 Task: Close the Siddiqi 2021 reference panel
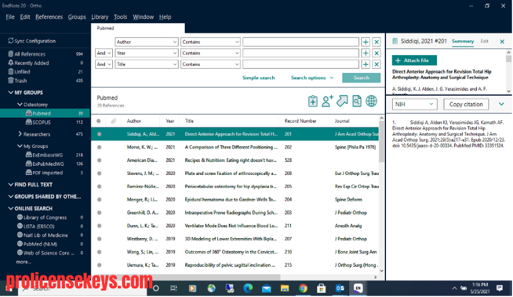point(502,42)
